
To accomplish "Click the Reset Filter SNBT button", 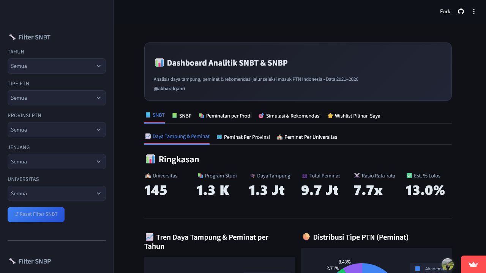I will (36, 215).
